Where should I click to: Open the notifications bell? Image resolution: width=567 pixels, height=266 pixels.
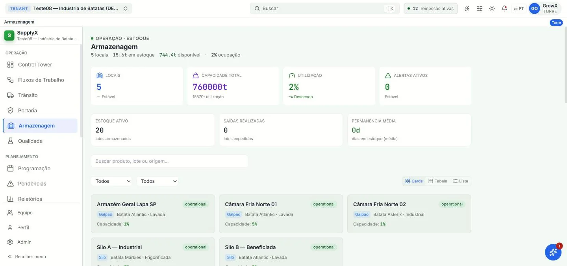point(504,8)
